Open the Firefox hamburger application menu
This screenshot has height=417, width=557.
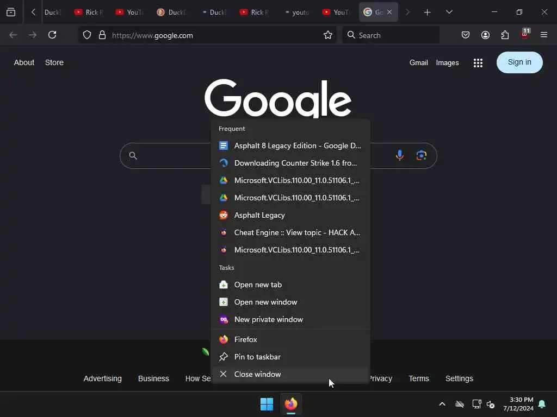pos(544,35)
